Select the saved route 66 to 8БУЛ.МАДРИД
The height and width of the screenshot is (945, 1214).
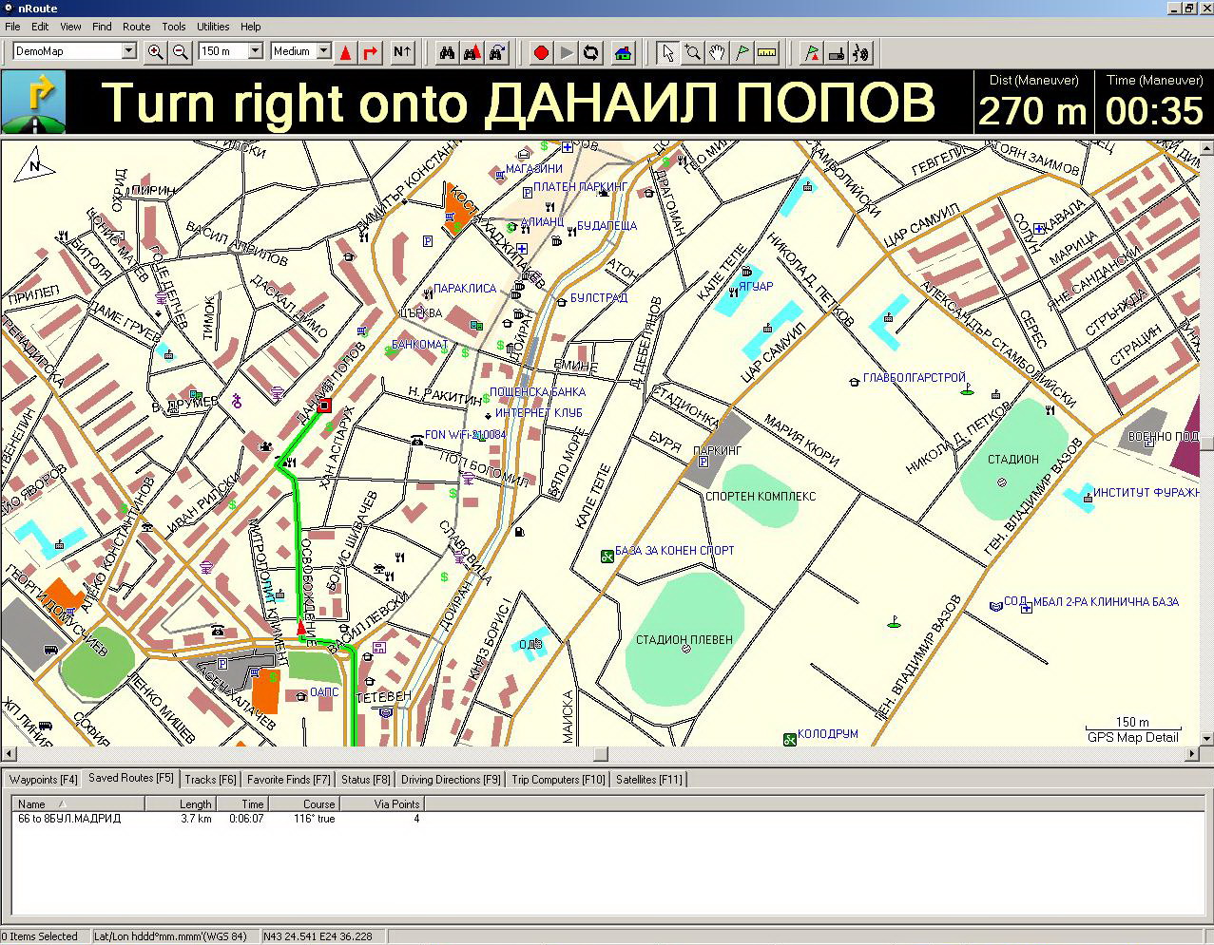click(69, 819)
